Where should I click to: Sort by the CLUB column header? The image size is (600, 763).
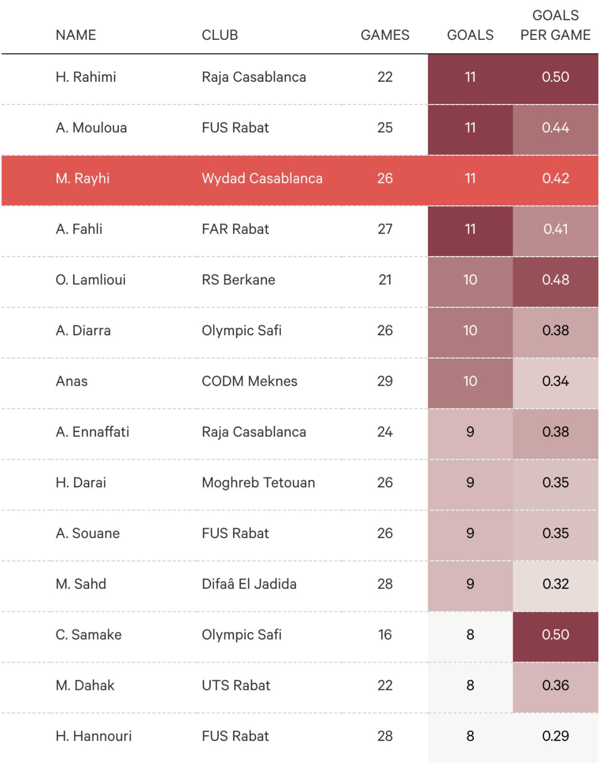click(220, 35)
